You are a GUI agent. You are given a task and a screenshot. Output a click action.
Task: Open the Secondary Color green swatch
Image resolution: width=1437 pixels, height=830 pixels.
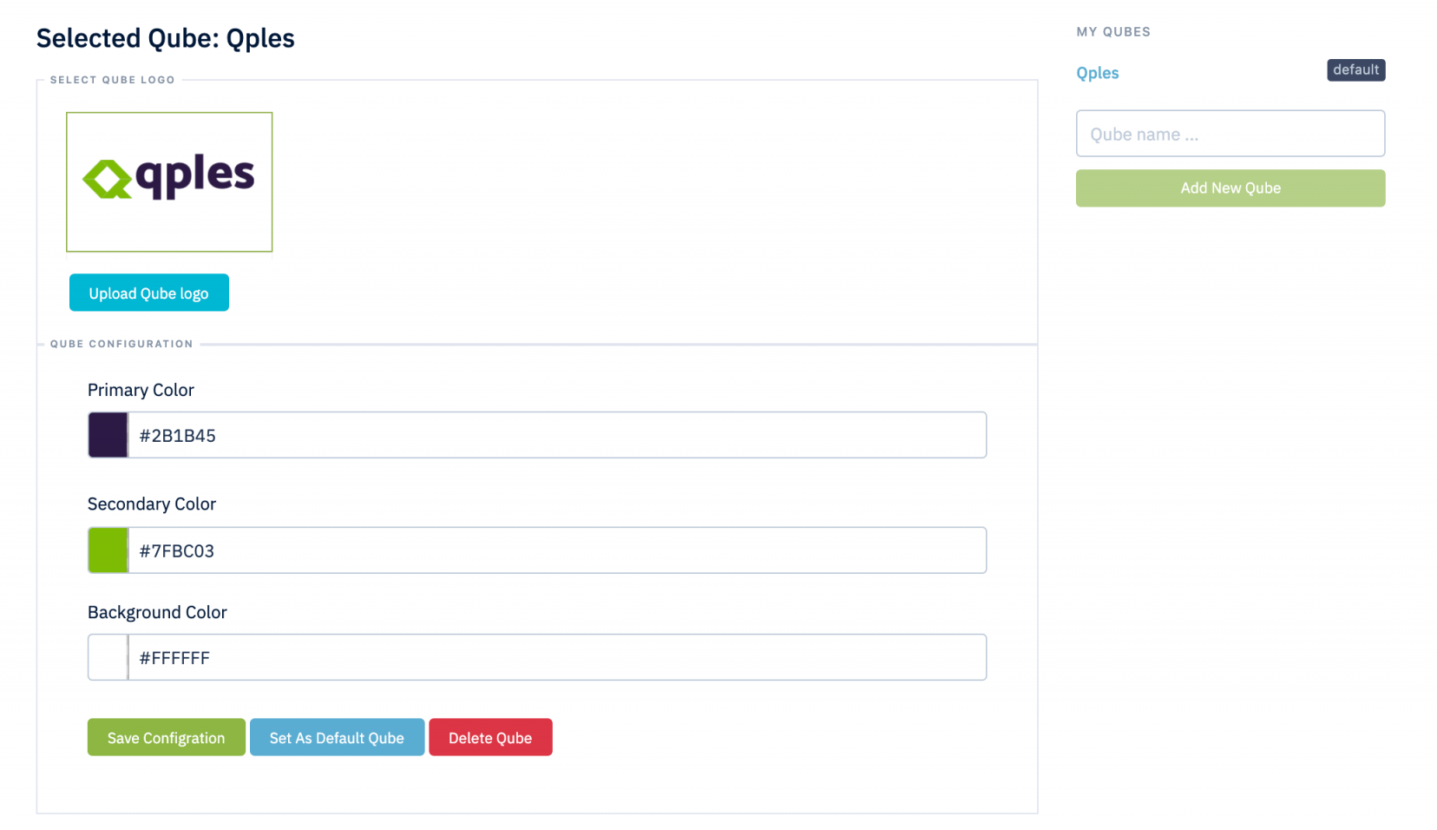(x=108, y=550)
